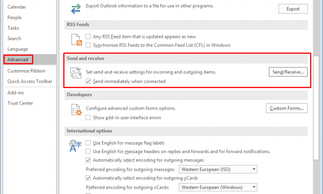Click the Export button
323x194 pixels.
pos(293,9)
